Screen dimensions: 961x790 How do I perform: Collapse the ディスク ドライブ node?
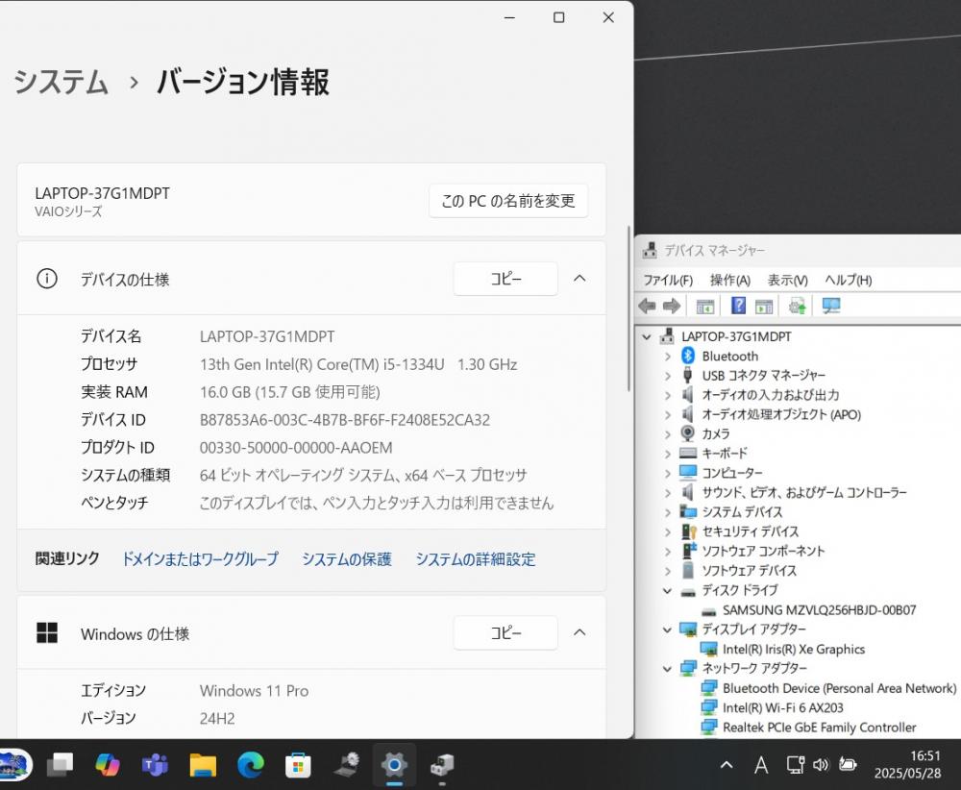pos(668,591)
